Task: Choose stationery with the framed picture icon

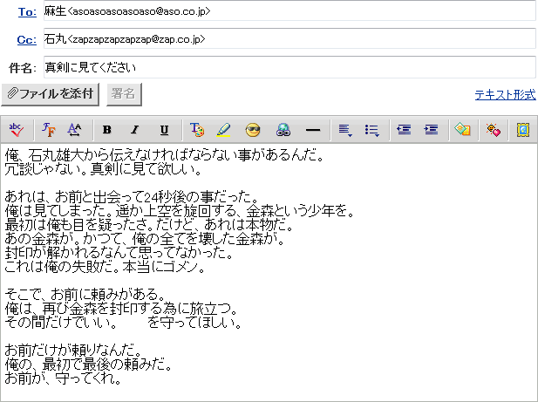Action: (x=523, y=130)
